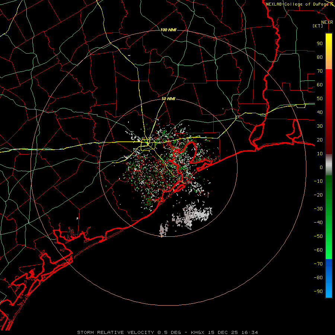Image resolution: width=335 pixels, height=335 pixels.
Task: Click the -20 value on the velocity scale
Action: (318, 195)
